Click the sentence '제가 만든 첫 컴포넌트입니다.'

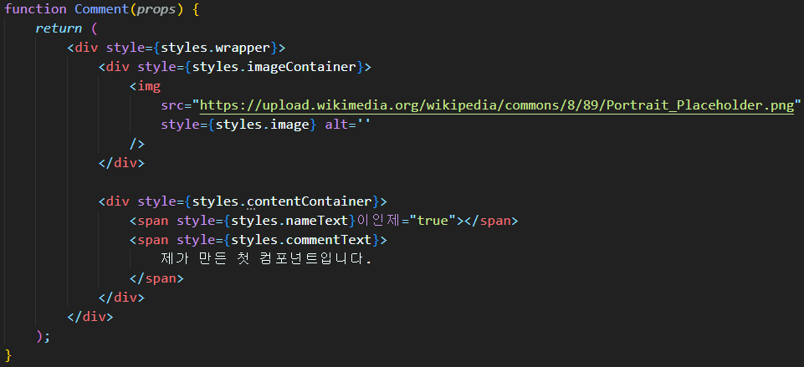click(x=266, y=259)
